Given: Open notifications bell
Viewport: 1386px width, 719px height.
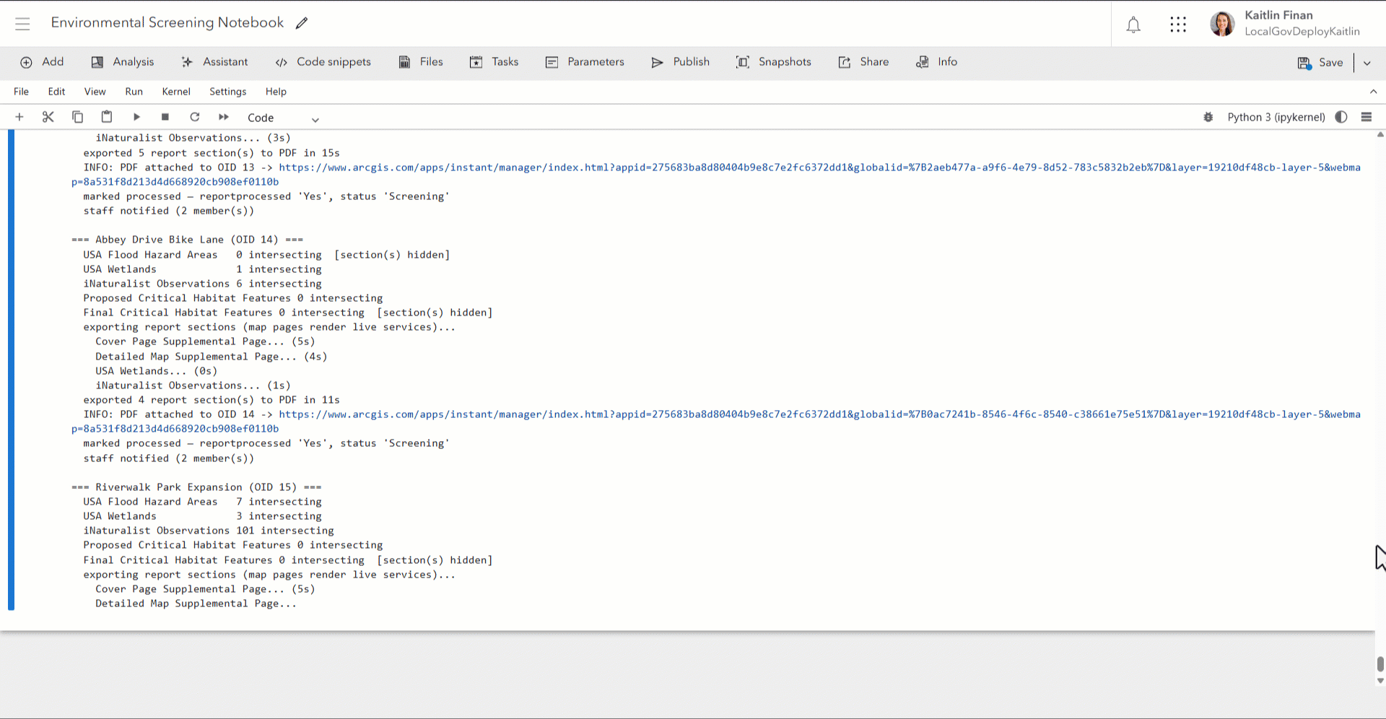Looking at the screenshot, I should [x=1133, y=25].
